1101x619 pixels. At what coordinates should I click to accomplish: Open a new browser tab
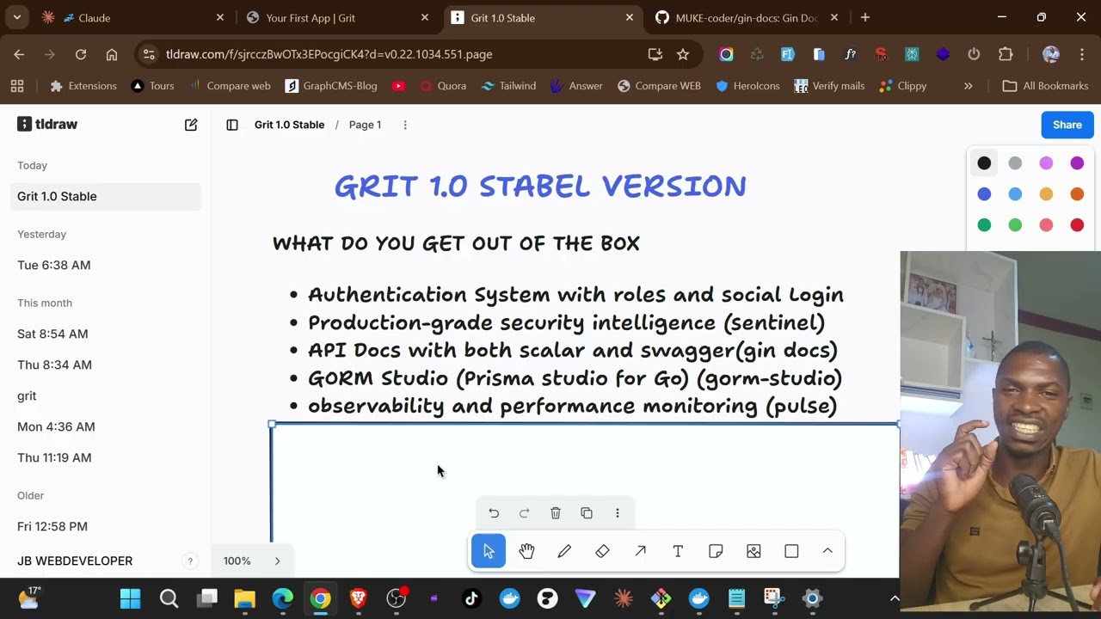click(x=865, y=17)
